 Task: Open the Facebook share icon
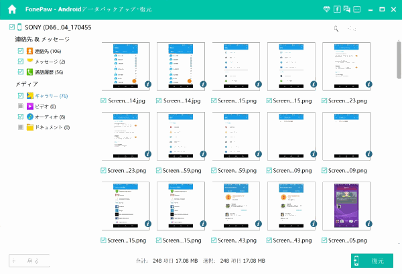pos(337,9)
